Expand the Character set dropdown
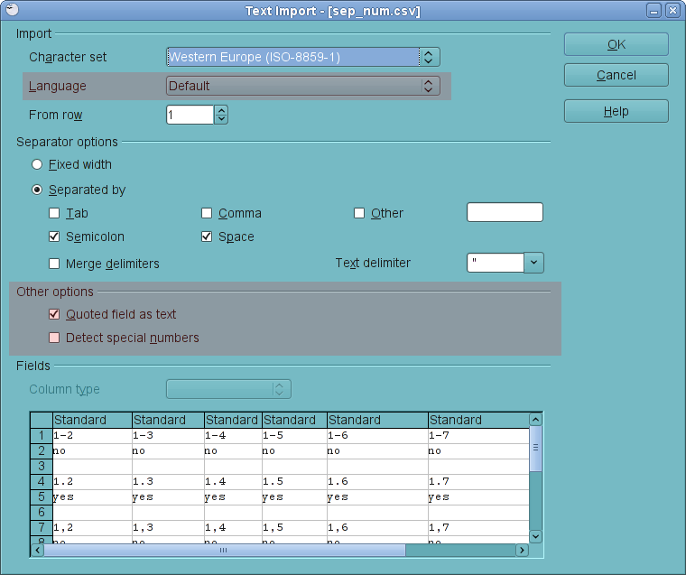 (x=430, y=57)
